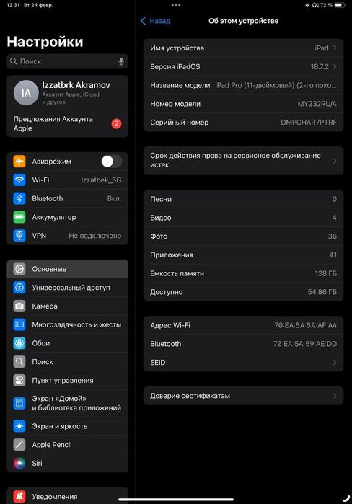Tap the Многозадачность и жесты icon
The width and height of the screenshot is (352, 504).
click(x=19, y=324)
